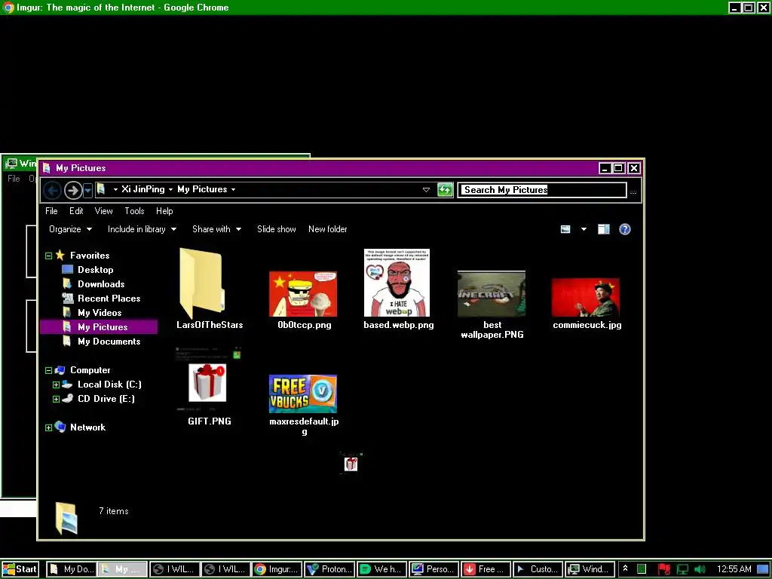Screen dimensions: 772x579
Task: Switch to the We h... taskbar button
Action: coord(381,569)
